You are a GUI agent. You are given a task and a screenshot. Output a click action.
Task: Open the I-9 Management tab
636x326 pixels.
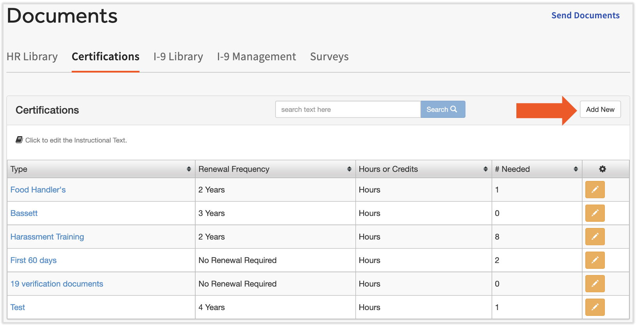256,57
